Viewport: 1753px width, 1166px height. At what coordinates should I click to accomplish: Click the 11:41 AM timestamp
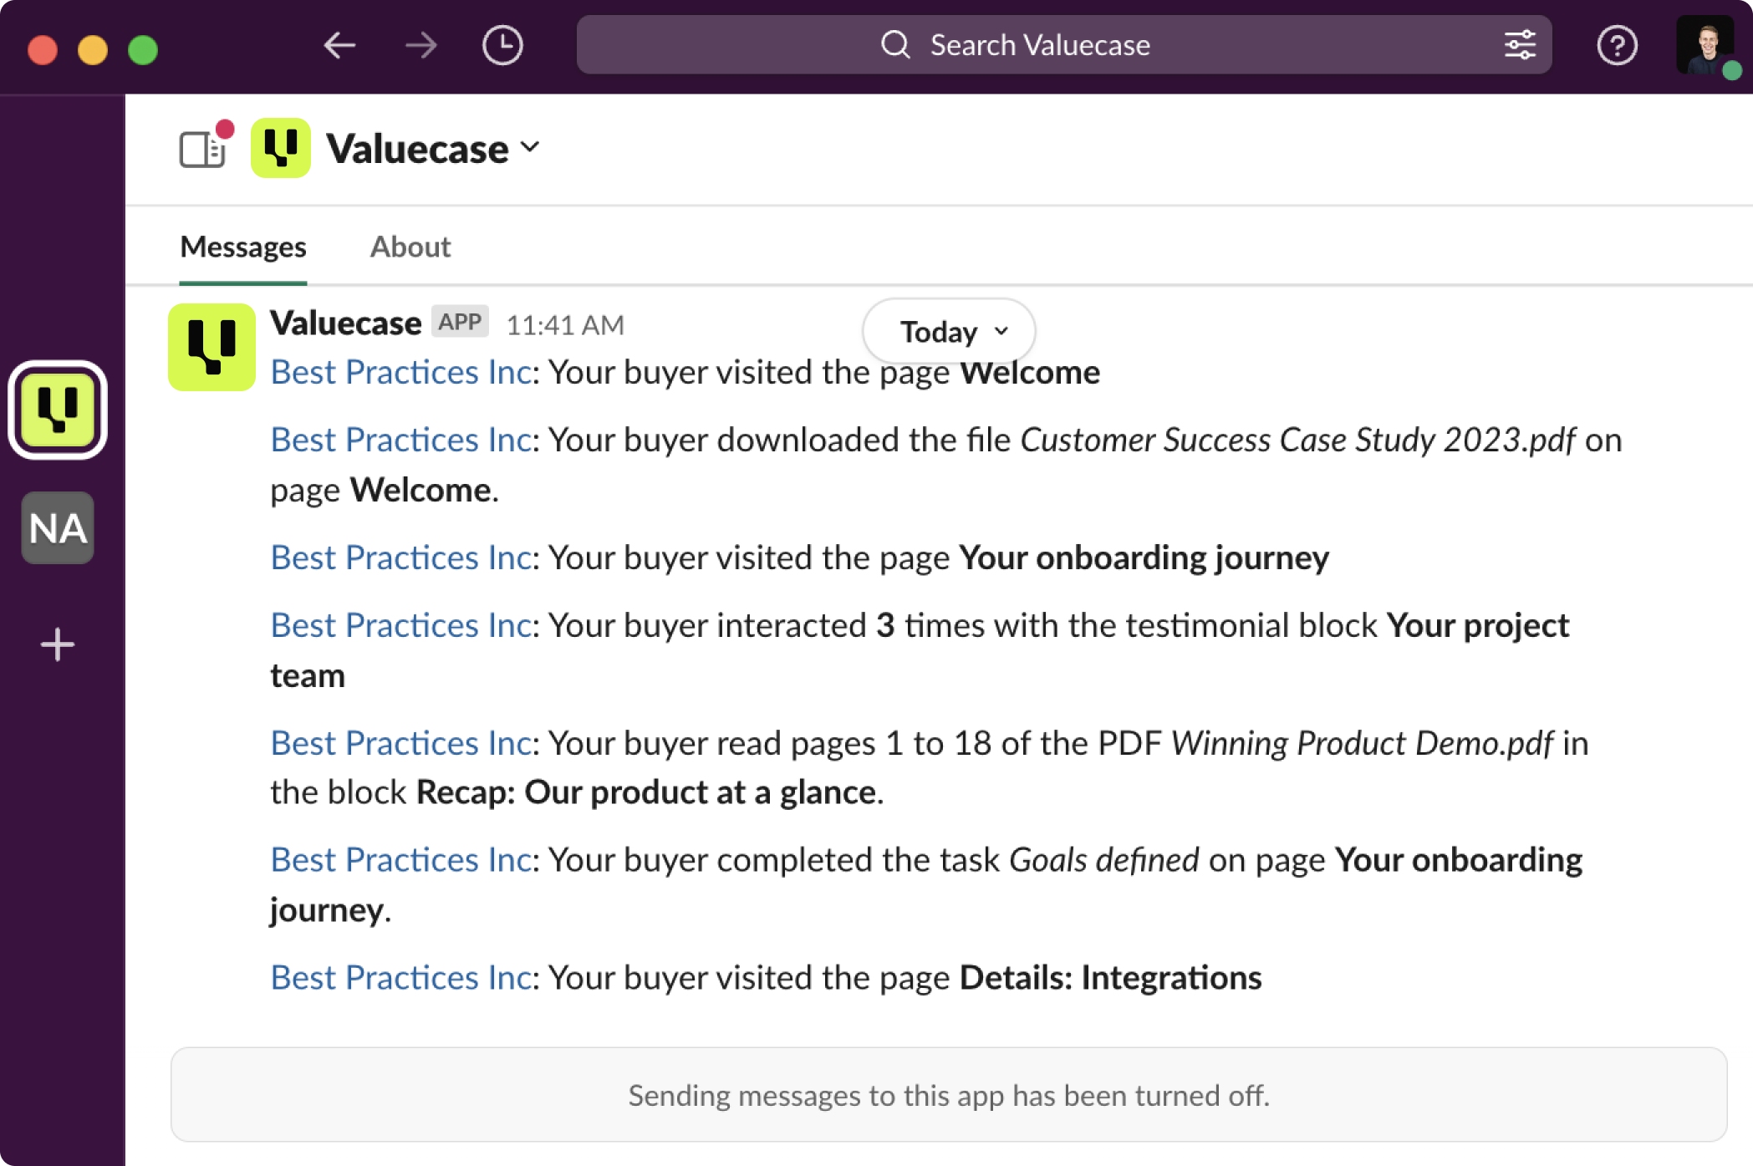(x=565, y=325)
